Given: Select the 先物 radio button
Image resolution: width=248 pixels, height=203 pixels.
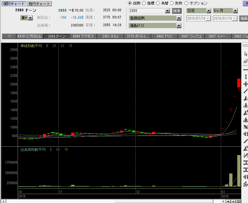Looking at the screenshot, I should 172,3.
